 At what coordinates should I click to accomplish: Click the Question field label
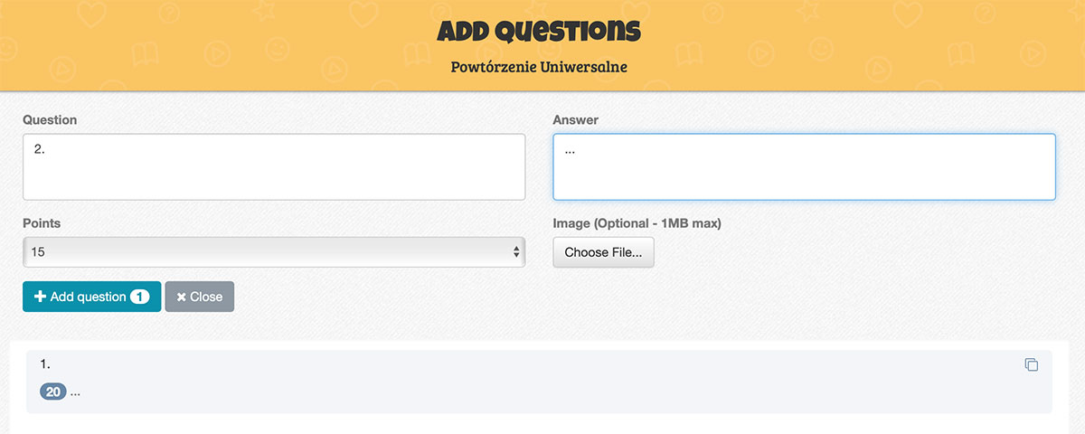(50, 119)
